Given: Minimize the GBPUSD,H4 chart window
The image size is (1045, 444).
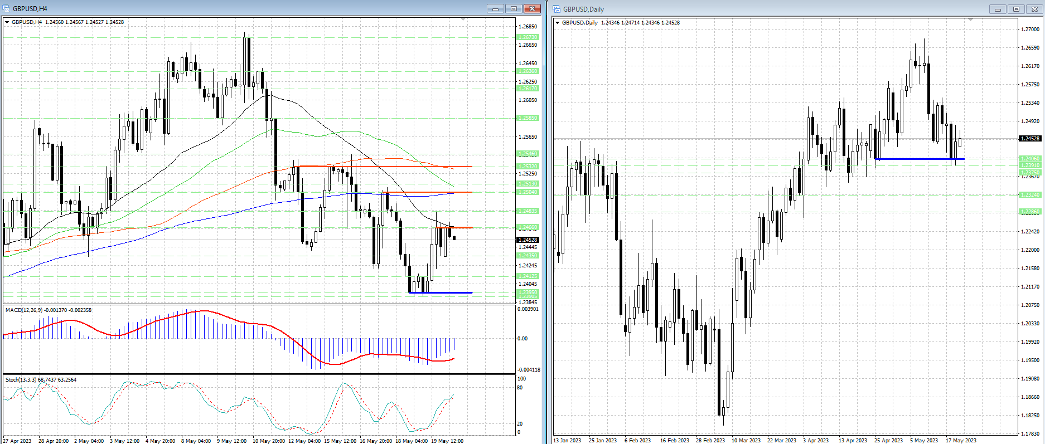Looking at the screenshot, I should coord(495,8).
